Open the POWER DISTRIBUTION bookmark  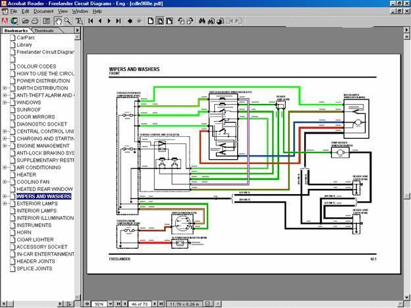click(x=43, y=81)
